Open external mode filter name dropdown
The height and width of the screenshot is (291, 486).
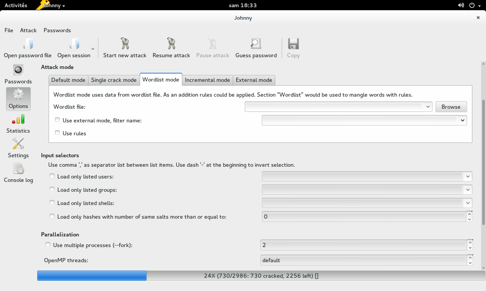coord(462,120)
